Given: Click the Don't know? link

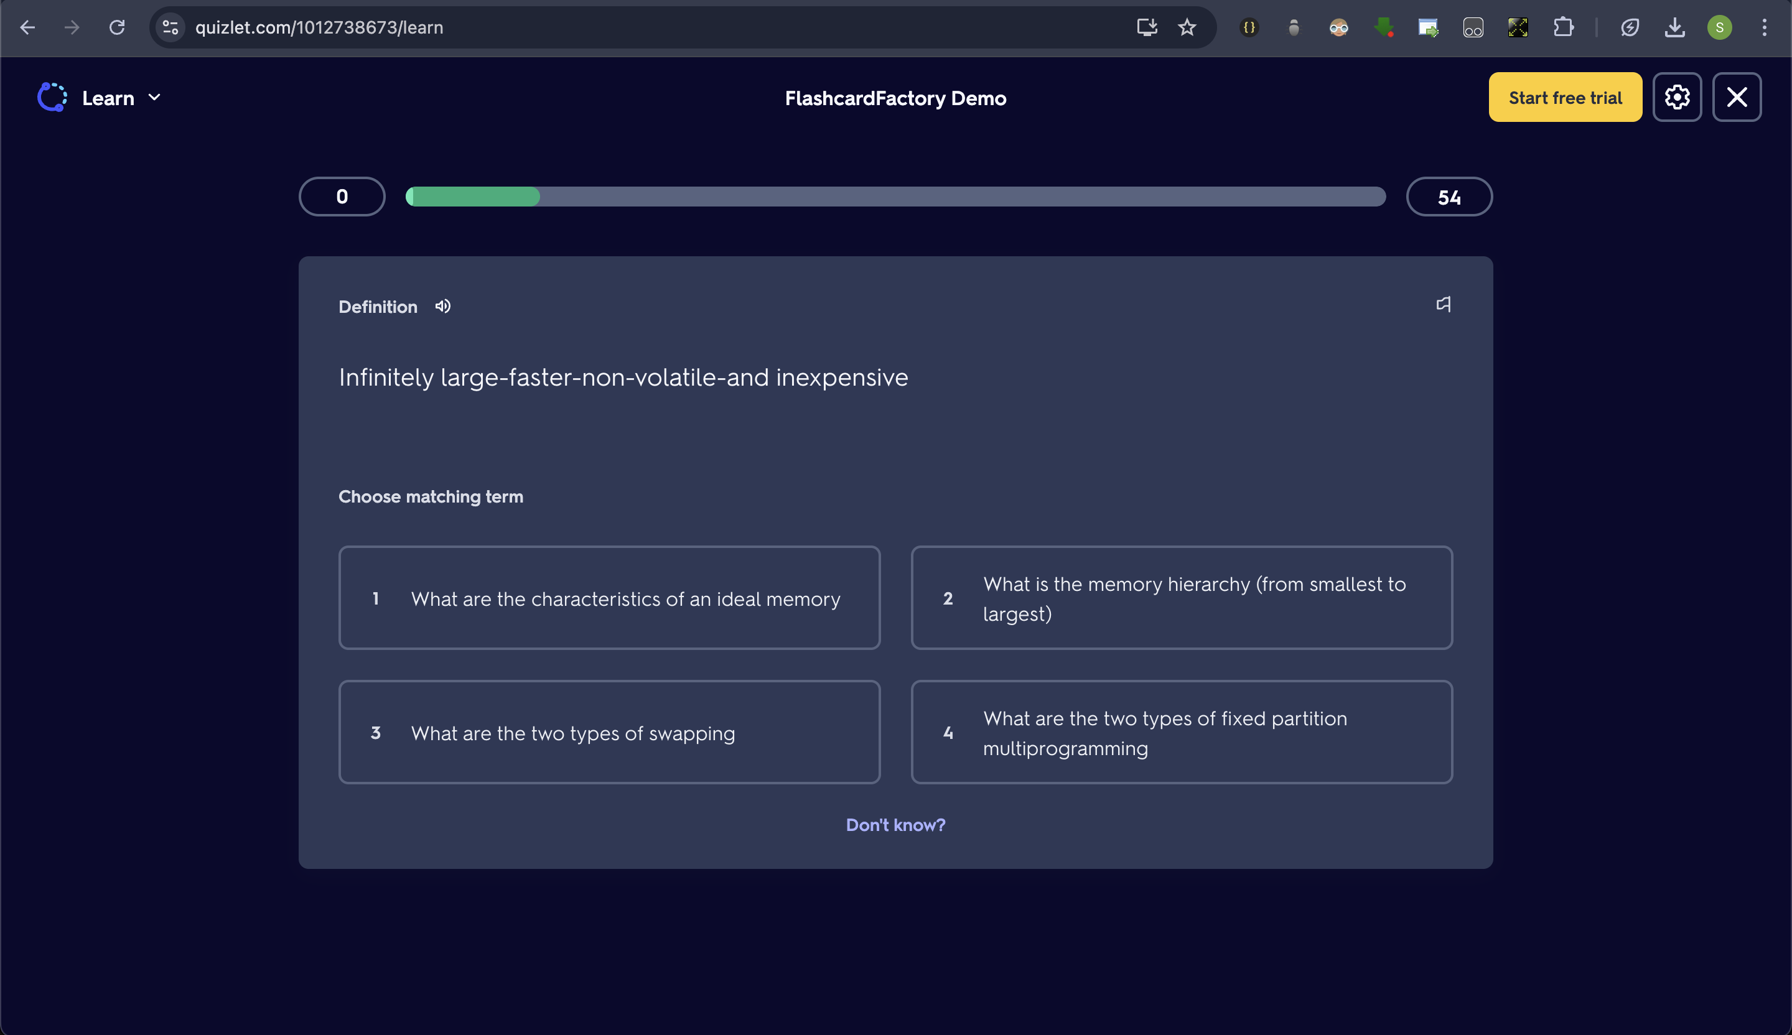Looking at the screenshot, I should tap(895, 825).
